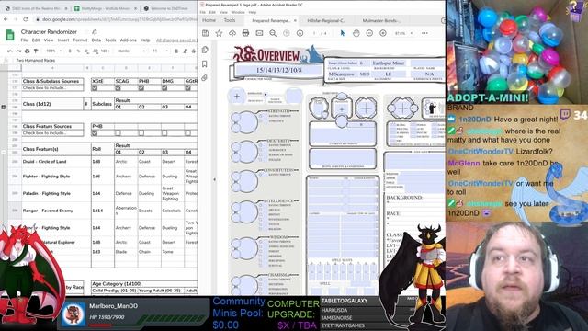Zoom out with minus button in Acrobat

point(369,33)
